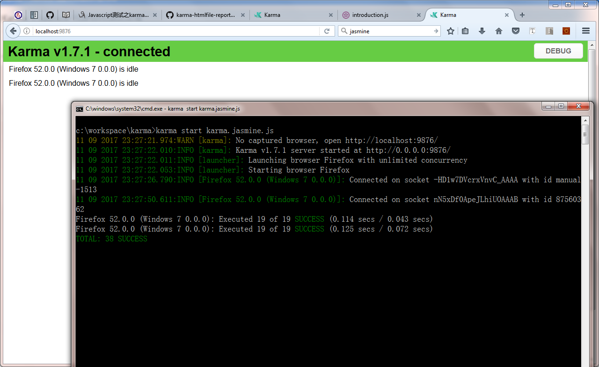Click the DEBUG button on Karma page
This screenshot has height=367, width=599.
tap(558, 51)
